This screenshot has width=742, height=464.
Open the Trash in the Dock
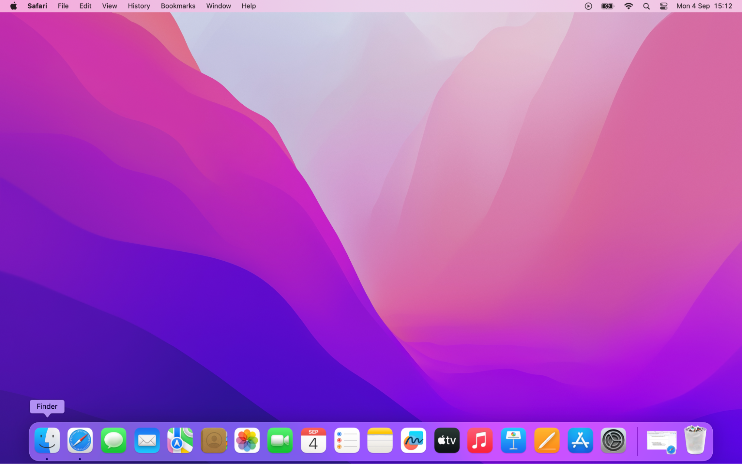695,440
